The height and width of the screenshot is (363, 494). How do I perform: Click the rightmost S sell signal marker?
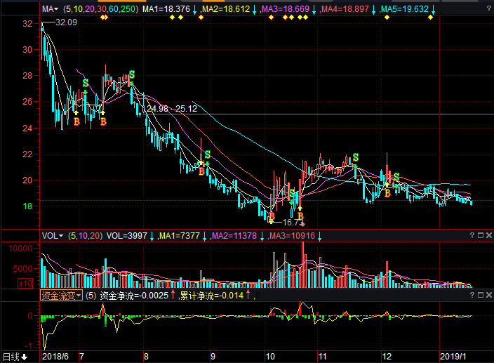pyautogui.click(x=396, y=177)
